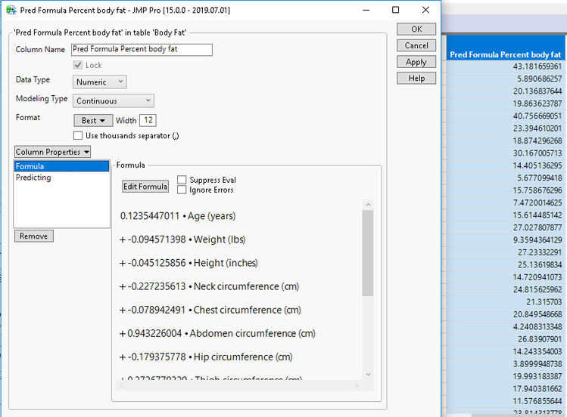567x417 pixels.
Task: Minimize the Pred Formula dialog window
Action: (366, 10)
